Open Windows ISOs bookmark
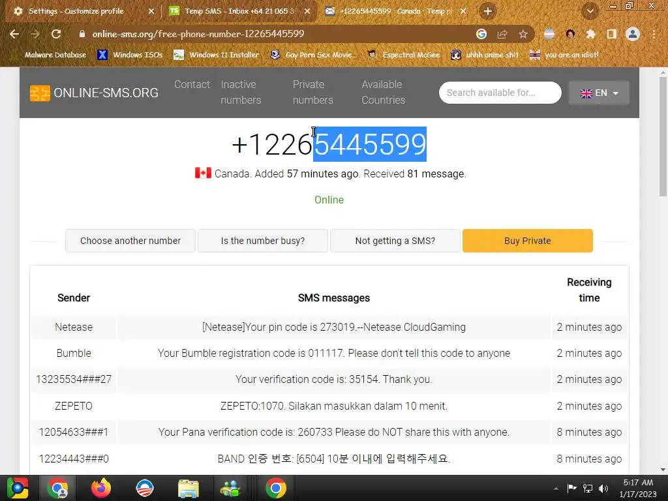The width and height of the screenshot is (668, 501). click(x=130, y=55)
